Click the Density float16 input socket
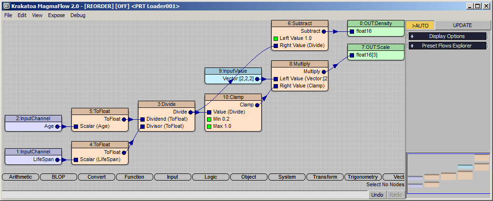The height and width of the screenshot is (201, 493). (x=352, y=31)
